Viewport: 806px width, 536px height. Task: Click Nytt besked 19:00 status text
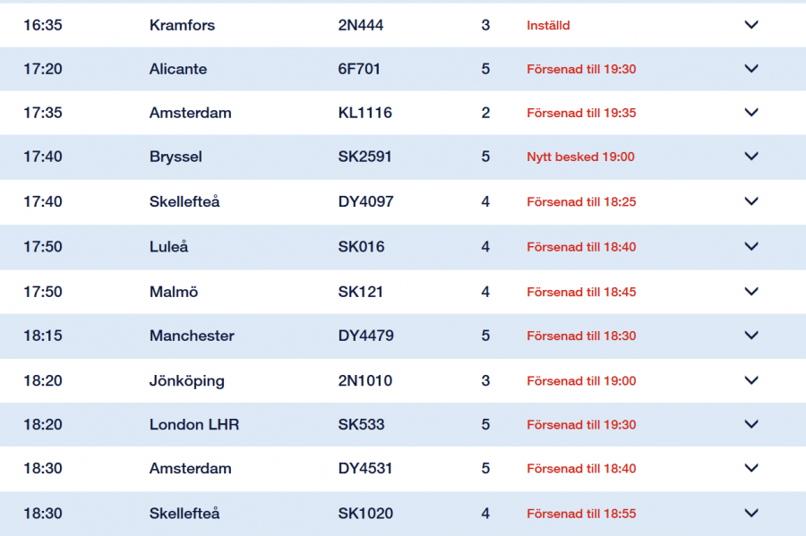coord(580,157)
